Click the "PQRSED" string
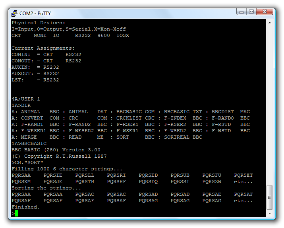Screen dimensions: 284x228 148,175
